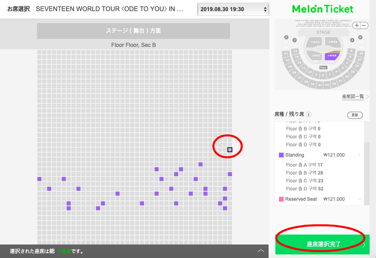Image resolution: width=376 pixels, height=258 pixels.
Task: Zoom out on the venue map
Action: tap(362, 25)
